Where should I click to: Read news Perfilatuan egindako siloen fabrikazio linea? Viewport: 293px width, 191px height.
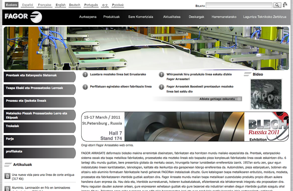click(x=121, y=86)
